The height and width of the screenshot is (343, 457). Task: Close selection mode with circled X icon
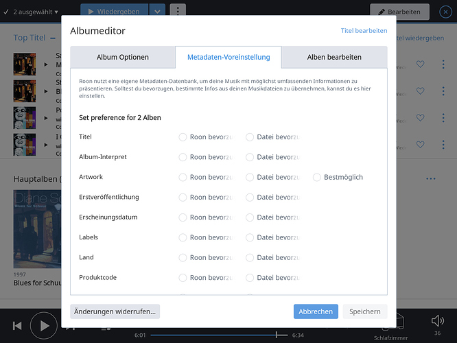click(x=445, y=12)
